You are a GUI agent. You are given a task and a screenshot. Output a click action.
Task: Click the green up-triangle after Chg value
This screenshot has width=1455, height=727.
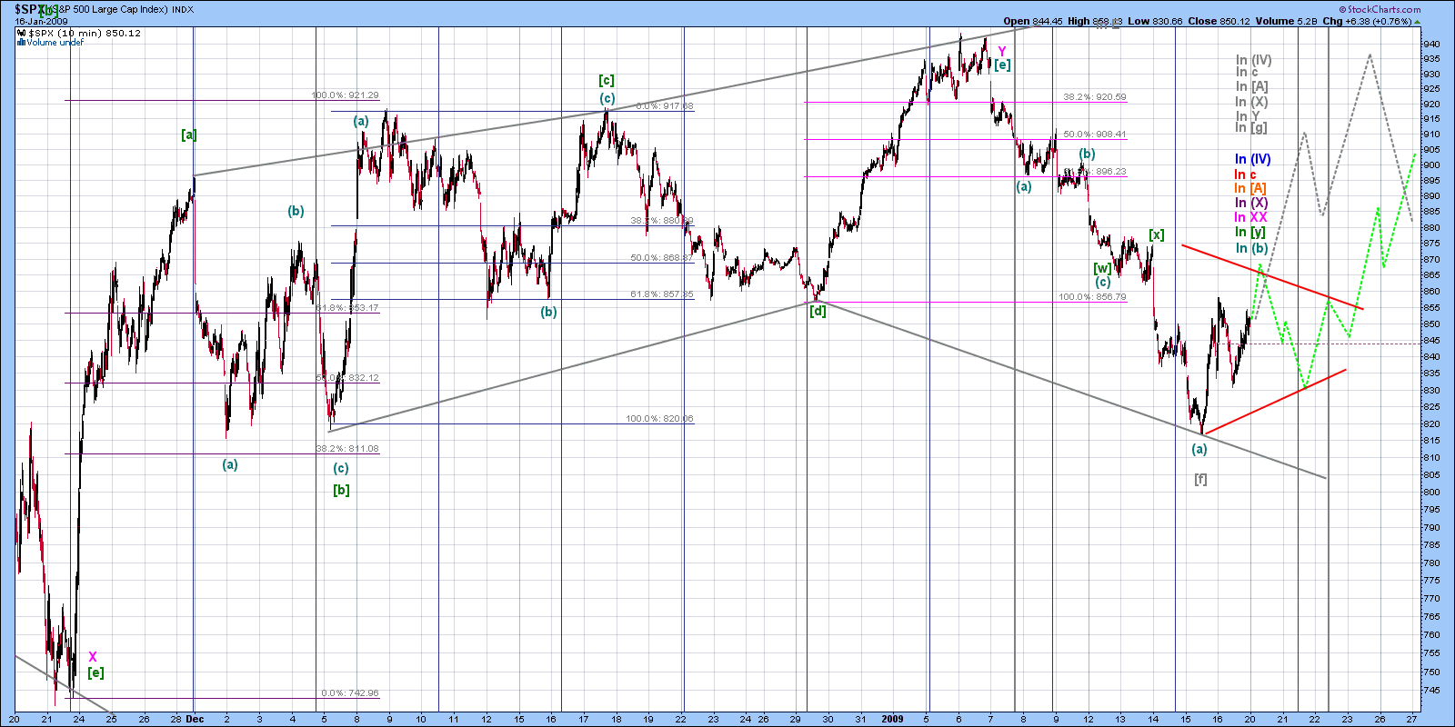click(1415, 20)
